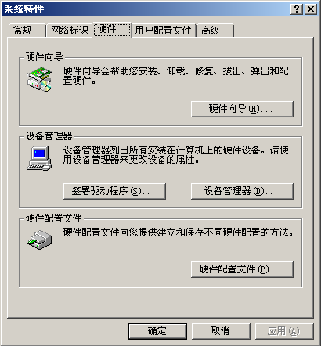Image resolution: width=321 pixels, height=346 pixels.
Task: Click the hardware profiles docking station icon
Action: click(39, 240)
